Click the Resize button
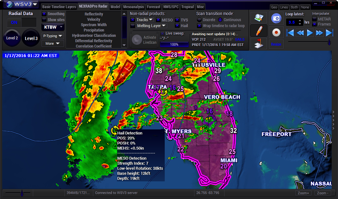 276,44
